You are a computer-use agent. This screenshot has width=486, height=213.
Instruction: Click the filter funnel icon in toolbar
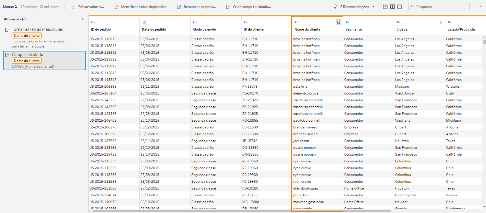tap(73, 7)
